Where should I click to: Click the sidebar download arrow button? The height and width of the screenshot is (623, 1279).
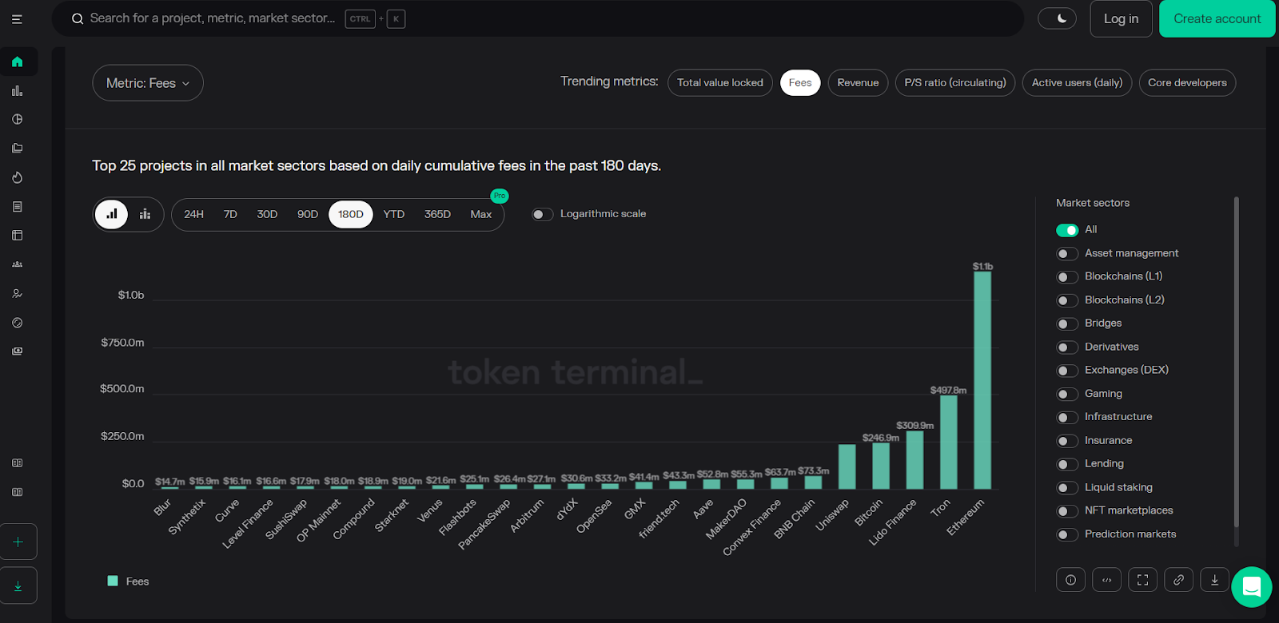coord(18,585)
